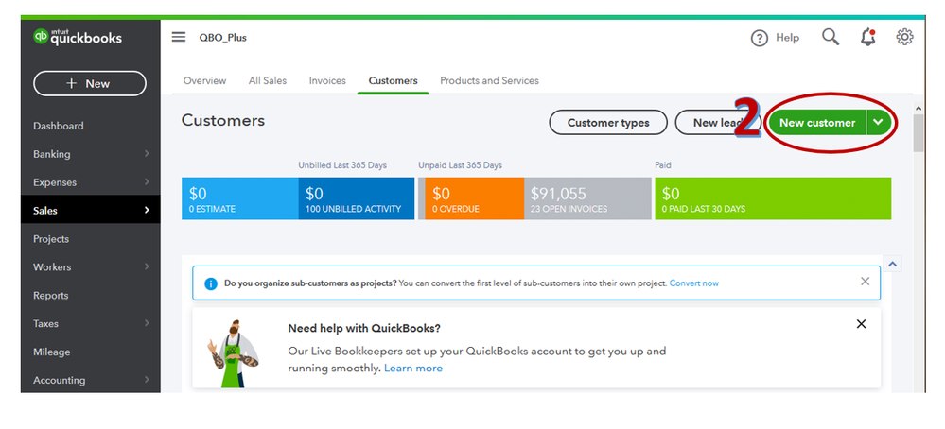Click the blue info icon in sub-customers banner
The image size is (945, 429).
tap(211, 283)
